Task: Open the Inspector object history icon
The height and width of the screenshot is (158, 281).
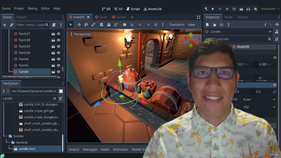Action: (x=277, y=25)
